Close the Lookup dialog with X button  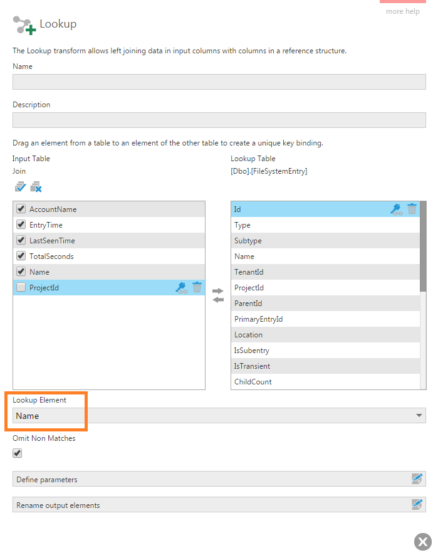click(423, 542)
